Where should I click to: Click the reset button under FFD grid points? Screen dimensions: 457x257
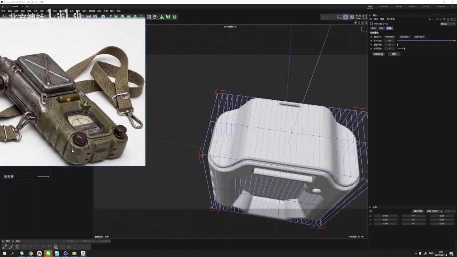(x=394, y=54)
